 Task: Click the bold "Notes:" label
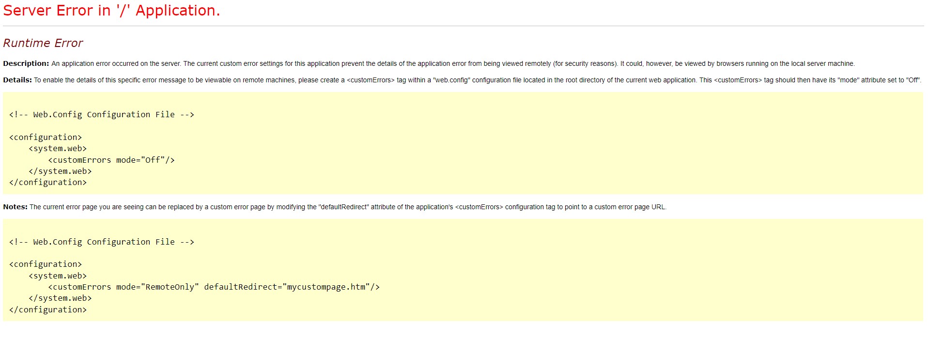(x=15, y=207)
